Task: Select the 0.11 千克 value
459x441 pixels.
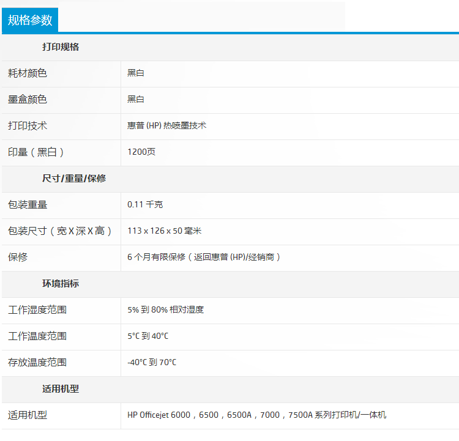Action: click(145, 204)
